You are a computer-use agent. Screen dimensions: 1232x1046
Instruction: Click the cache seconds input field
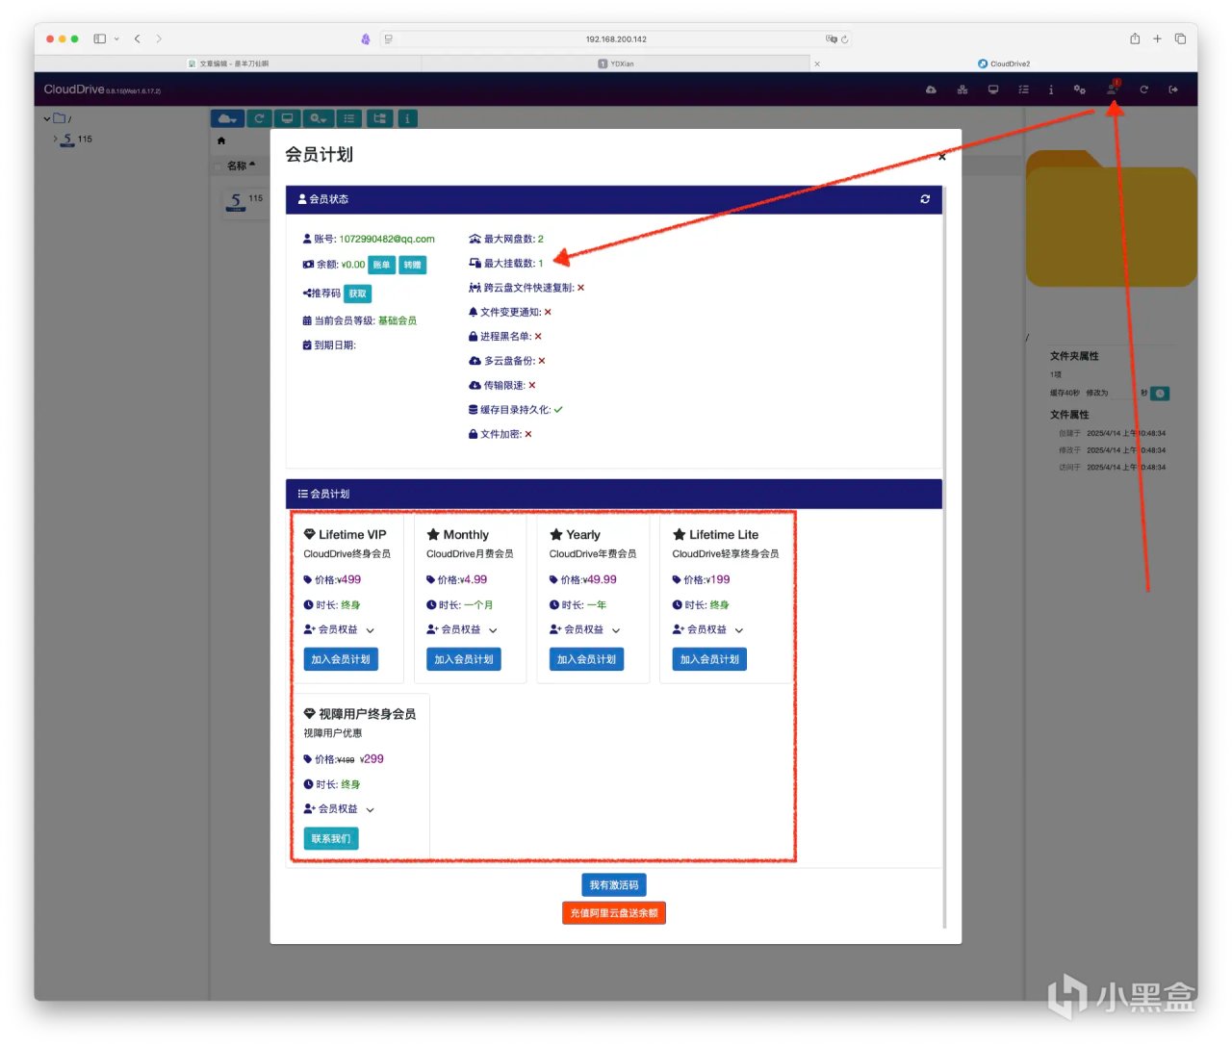(x=1123, y=394)
